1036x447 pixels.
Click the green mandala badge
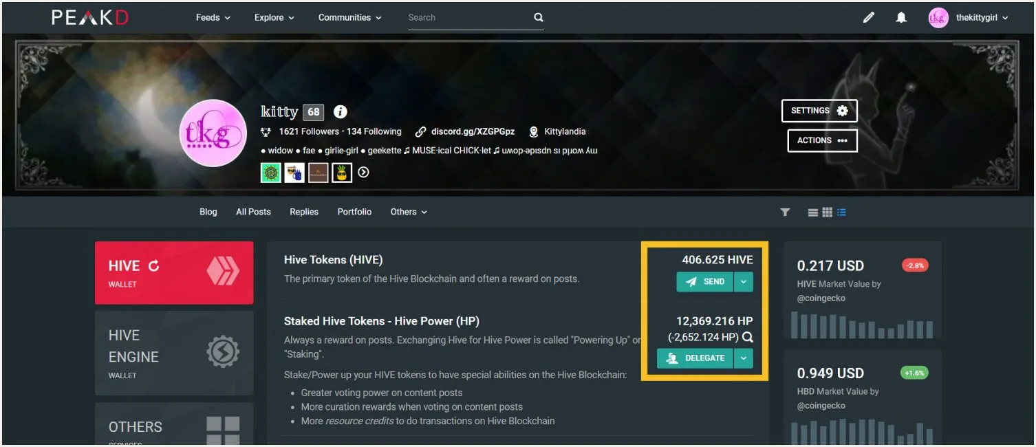(x=271, y=173)
